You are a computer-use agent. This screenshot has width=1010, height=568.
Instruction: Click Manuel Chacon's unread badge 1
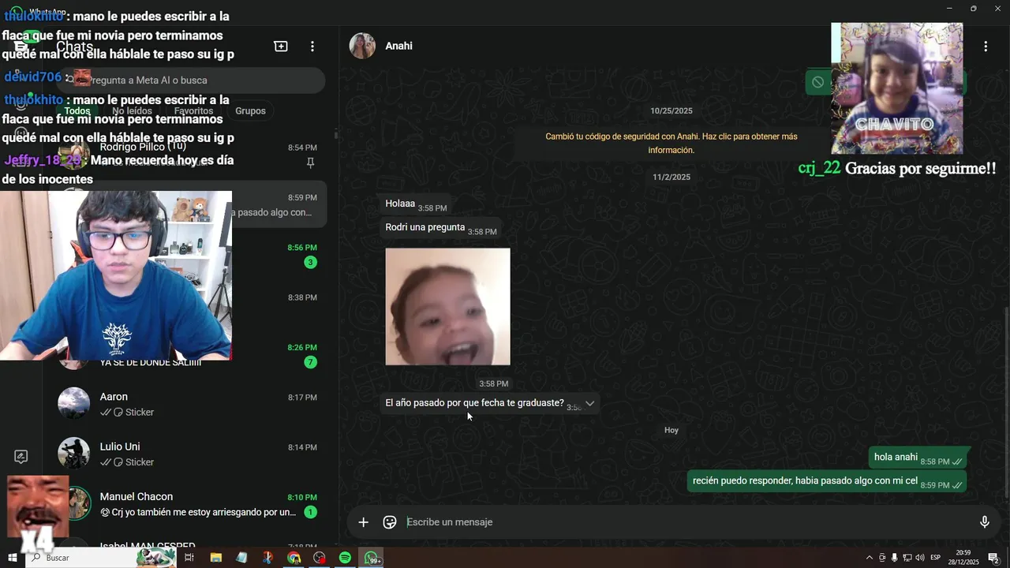coord(310,512)
